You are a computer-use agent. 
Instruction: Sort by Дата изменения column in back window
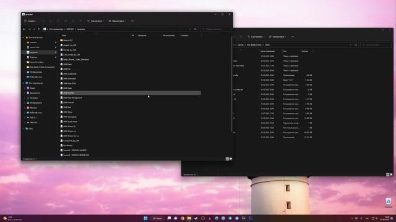[268, 51]
